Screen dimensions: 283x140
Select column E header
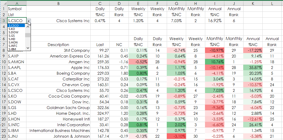pyautogui.click(x=138, y=3)
